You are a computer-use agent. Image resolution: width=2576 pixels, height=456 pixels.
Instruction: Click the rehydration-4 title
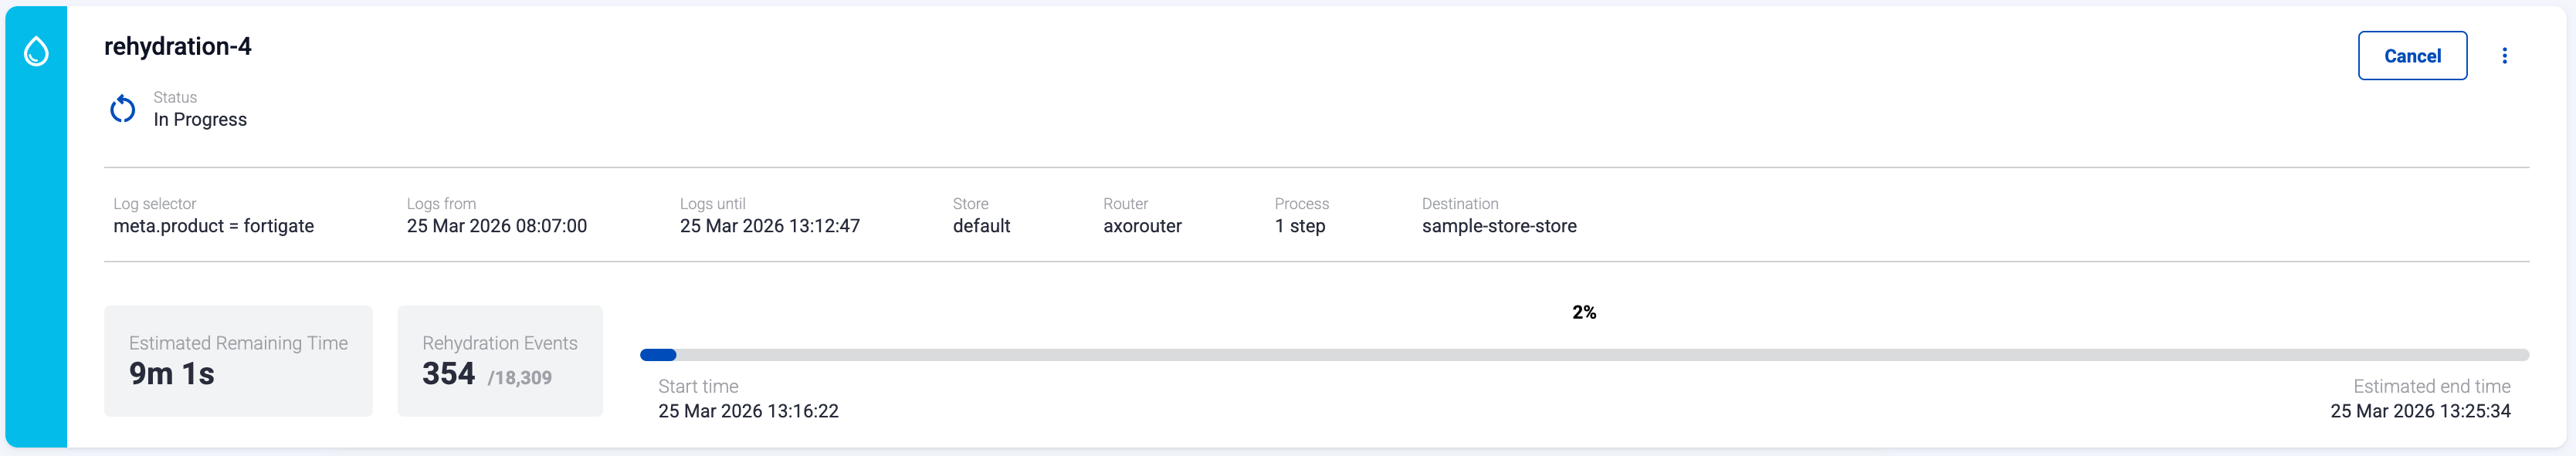click(178, 47)
